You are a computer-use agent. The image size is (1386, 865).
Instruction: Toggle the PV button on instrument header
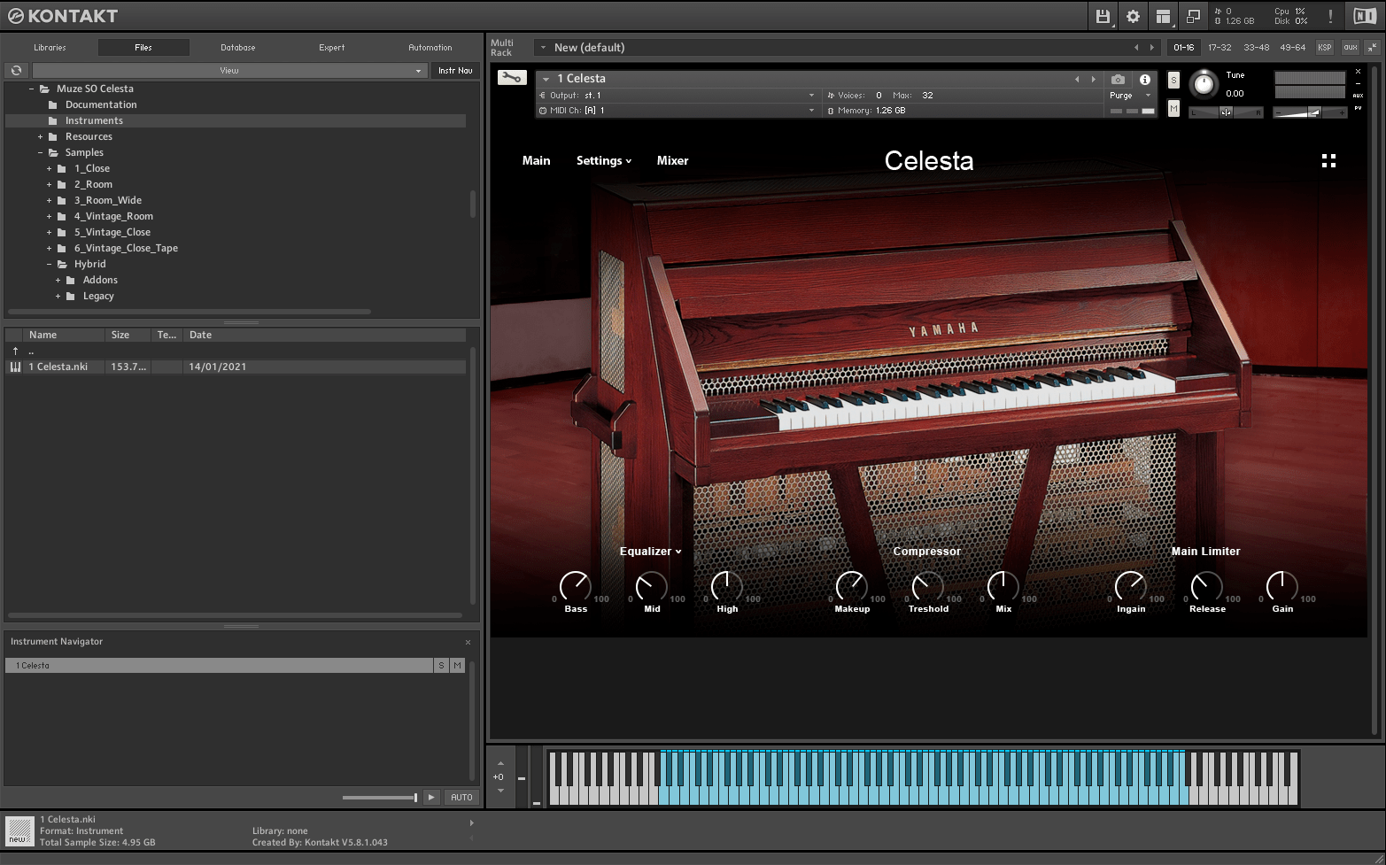pos(1358,108)
